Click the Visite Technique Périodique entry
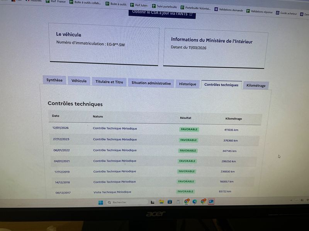Screen dimensions: 309x231 click(x=112, y=192)
